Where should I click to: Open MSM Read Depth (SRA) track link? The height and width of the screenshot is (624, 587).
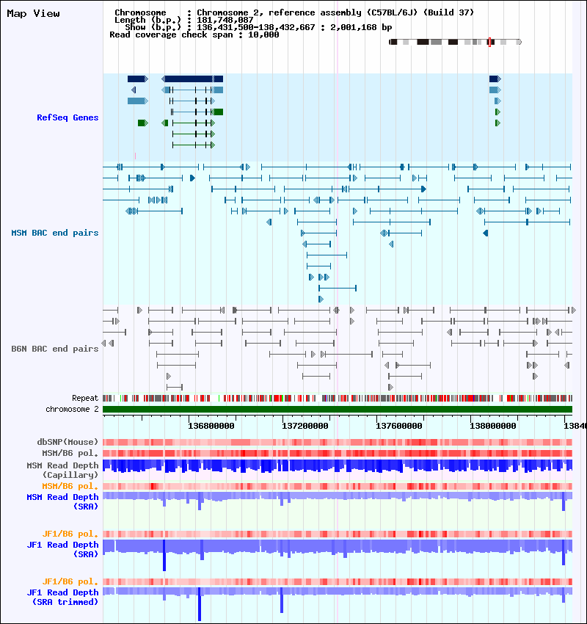pos(62,502)
